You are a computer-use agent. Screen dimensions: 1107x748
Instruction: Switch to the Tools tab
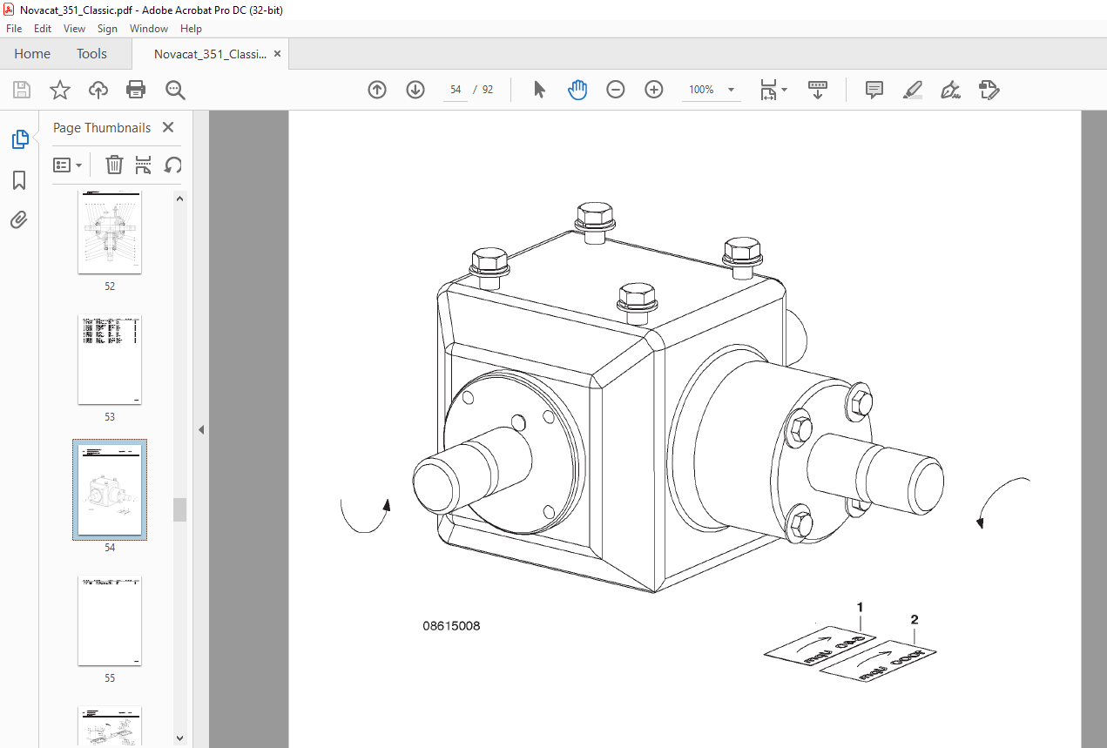[x=91, y=54]
